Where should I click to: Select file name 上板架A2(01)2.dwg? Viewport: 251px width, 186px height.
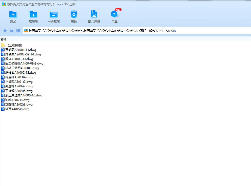19,82
